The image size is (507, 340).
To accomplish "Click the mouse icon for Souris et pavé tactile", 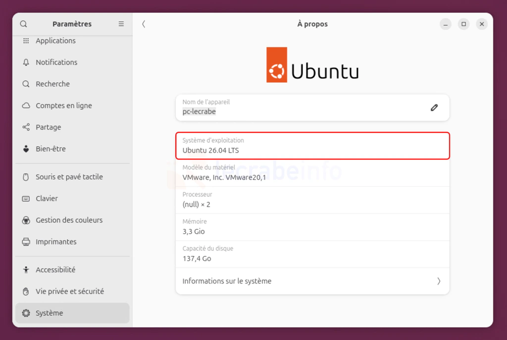I will 26,177.
